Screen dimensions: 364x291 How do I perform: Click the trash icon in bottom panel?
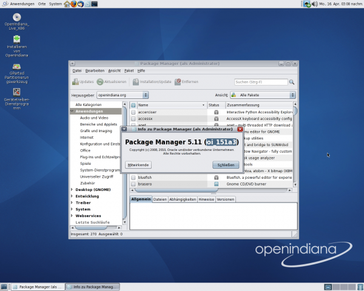click(360, 287)
